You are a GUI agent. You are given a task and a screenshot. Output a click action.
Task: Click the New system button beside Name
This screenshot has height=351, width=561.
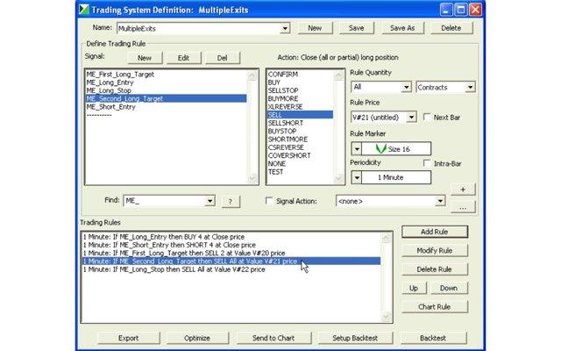[x=315, y=28]
